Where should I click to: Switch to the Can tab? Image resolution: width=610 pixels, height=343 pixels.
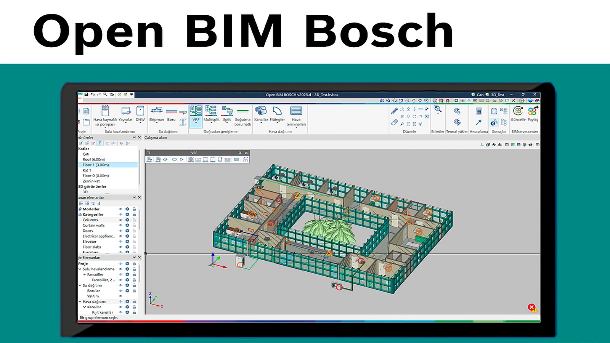click(480, 95)
